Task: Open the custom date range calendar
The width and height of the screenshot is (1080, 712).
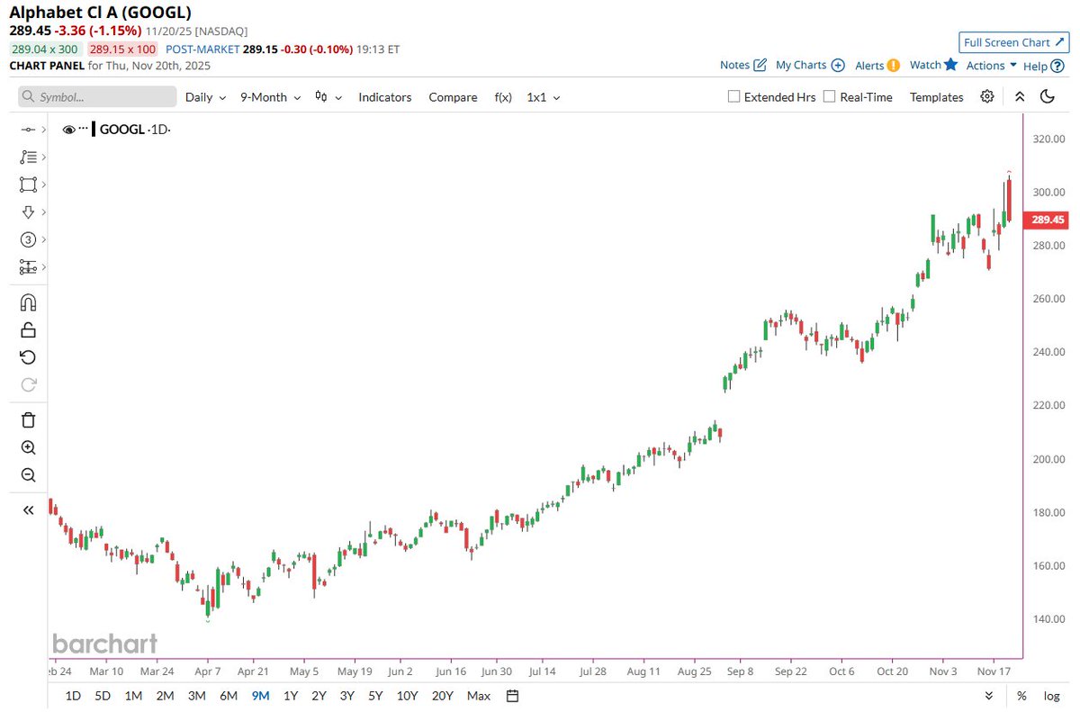Action: coord(512,695)
